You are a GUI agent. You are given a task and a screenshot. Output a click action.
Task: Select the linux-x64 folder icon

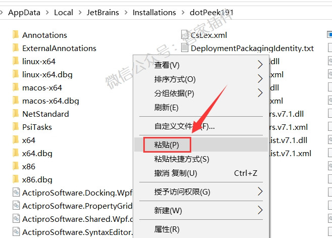(16, 61)
